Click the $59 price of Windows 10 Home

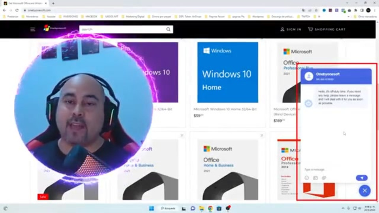(x=198, y=116)
